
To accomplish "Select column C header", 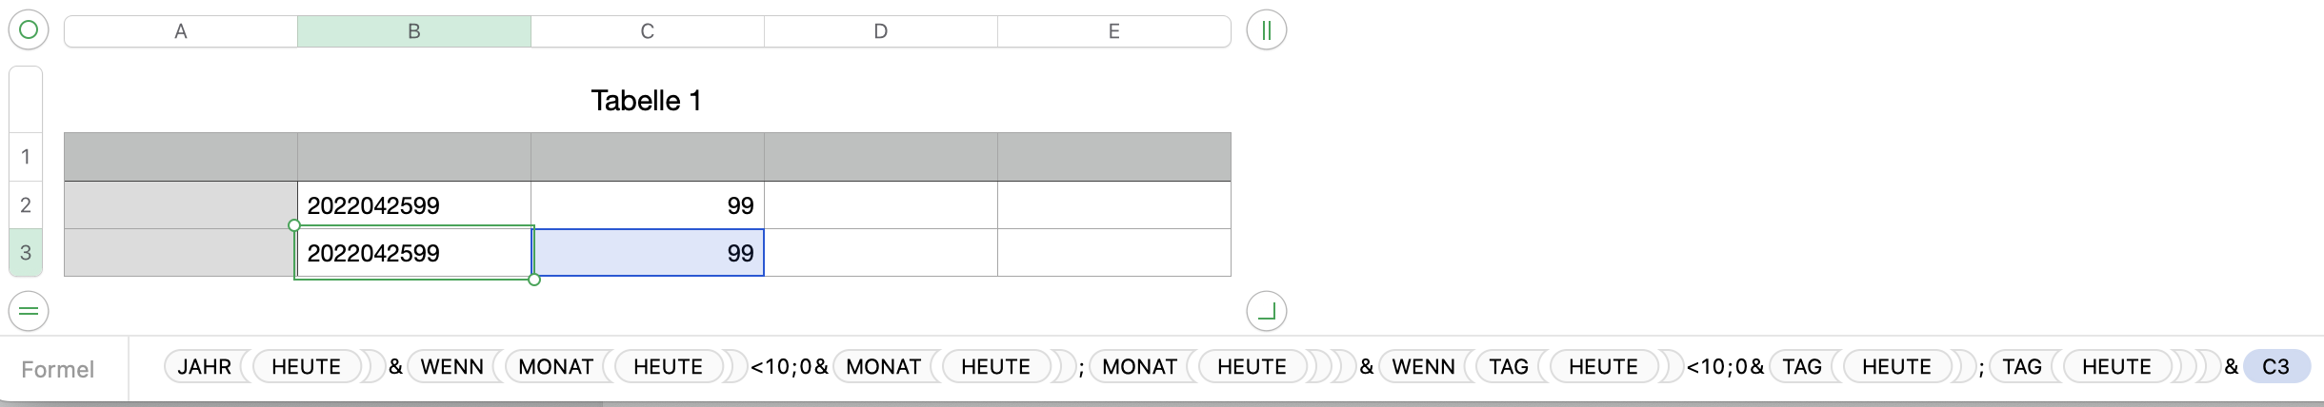I will [x=647, y=31].
